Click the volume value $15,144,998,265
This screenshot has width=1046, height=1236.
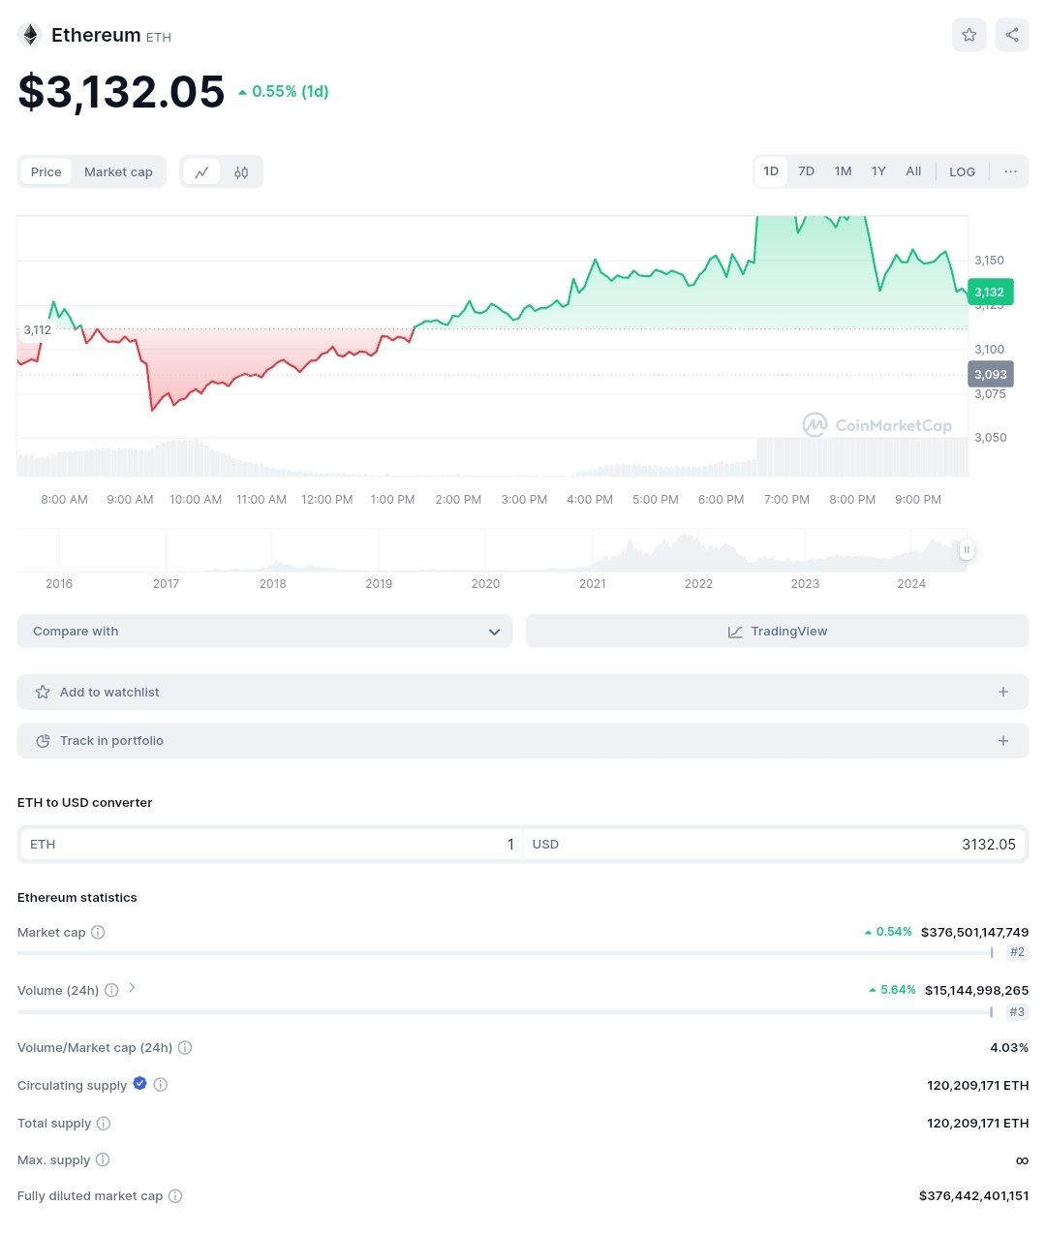[x=976, y=990]
